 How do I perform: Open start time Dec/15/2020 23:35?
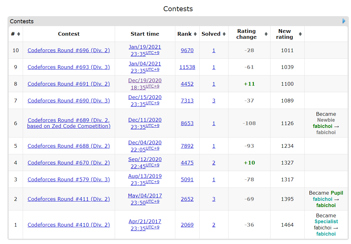pyautogui.click(x=145, y=101)
